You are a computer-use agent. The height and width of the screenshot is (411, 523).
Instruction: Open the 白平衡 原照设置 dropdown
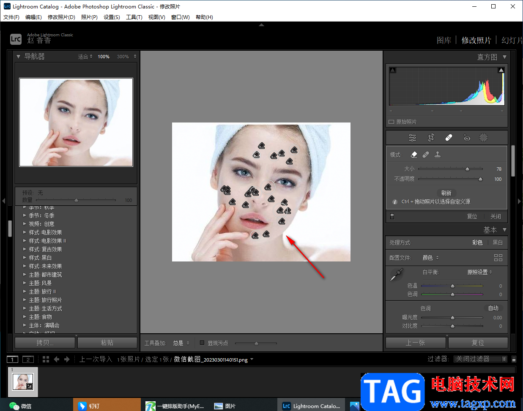click(479, 272)
